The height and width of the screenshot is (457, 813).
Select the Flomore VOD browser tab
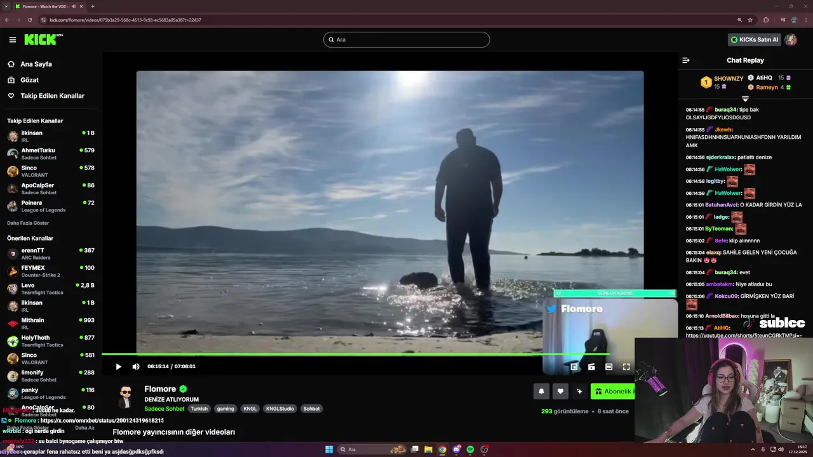click(49, 6)
